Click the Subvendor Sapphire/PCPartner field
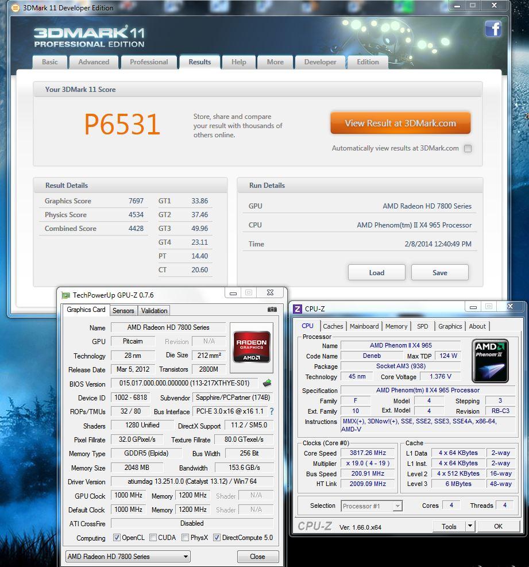529x567 pixels. coord(233,398)
